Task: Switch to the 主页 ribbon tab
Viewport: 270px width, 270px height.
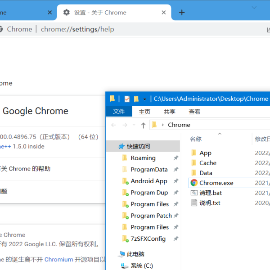Action: (144, 112)
